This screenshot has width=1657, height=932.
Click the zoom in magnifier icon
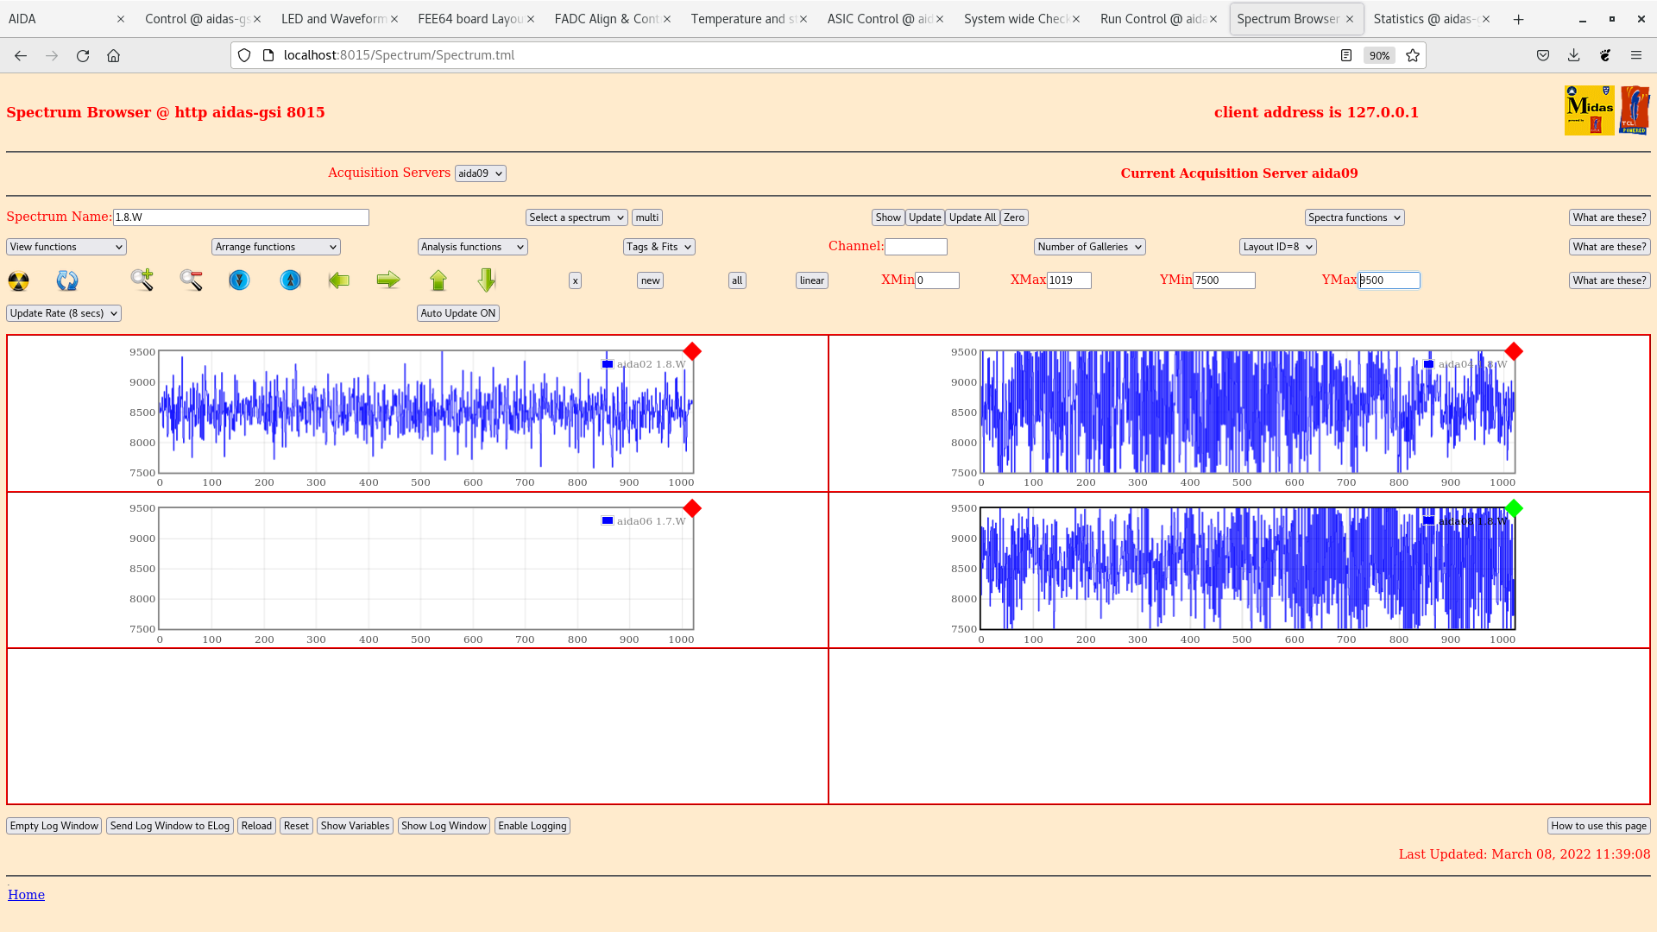[142, 280]
